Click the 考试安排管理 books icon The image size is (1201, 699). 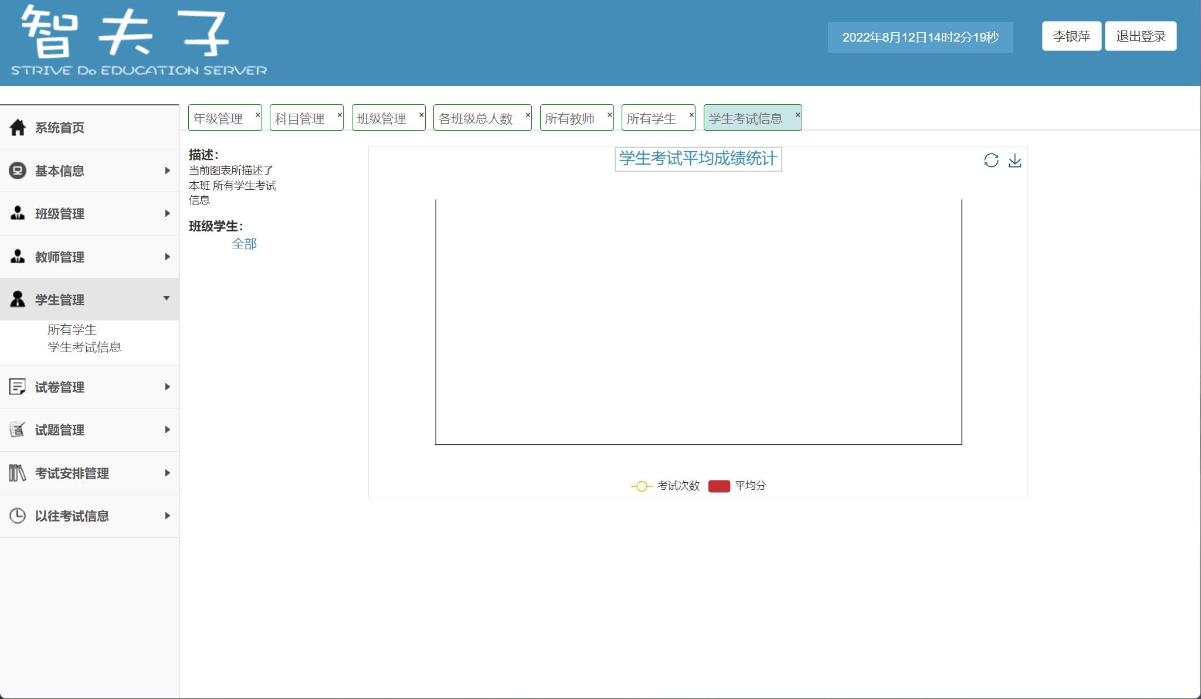[x=18, y=473]
